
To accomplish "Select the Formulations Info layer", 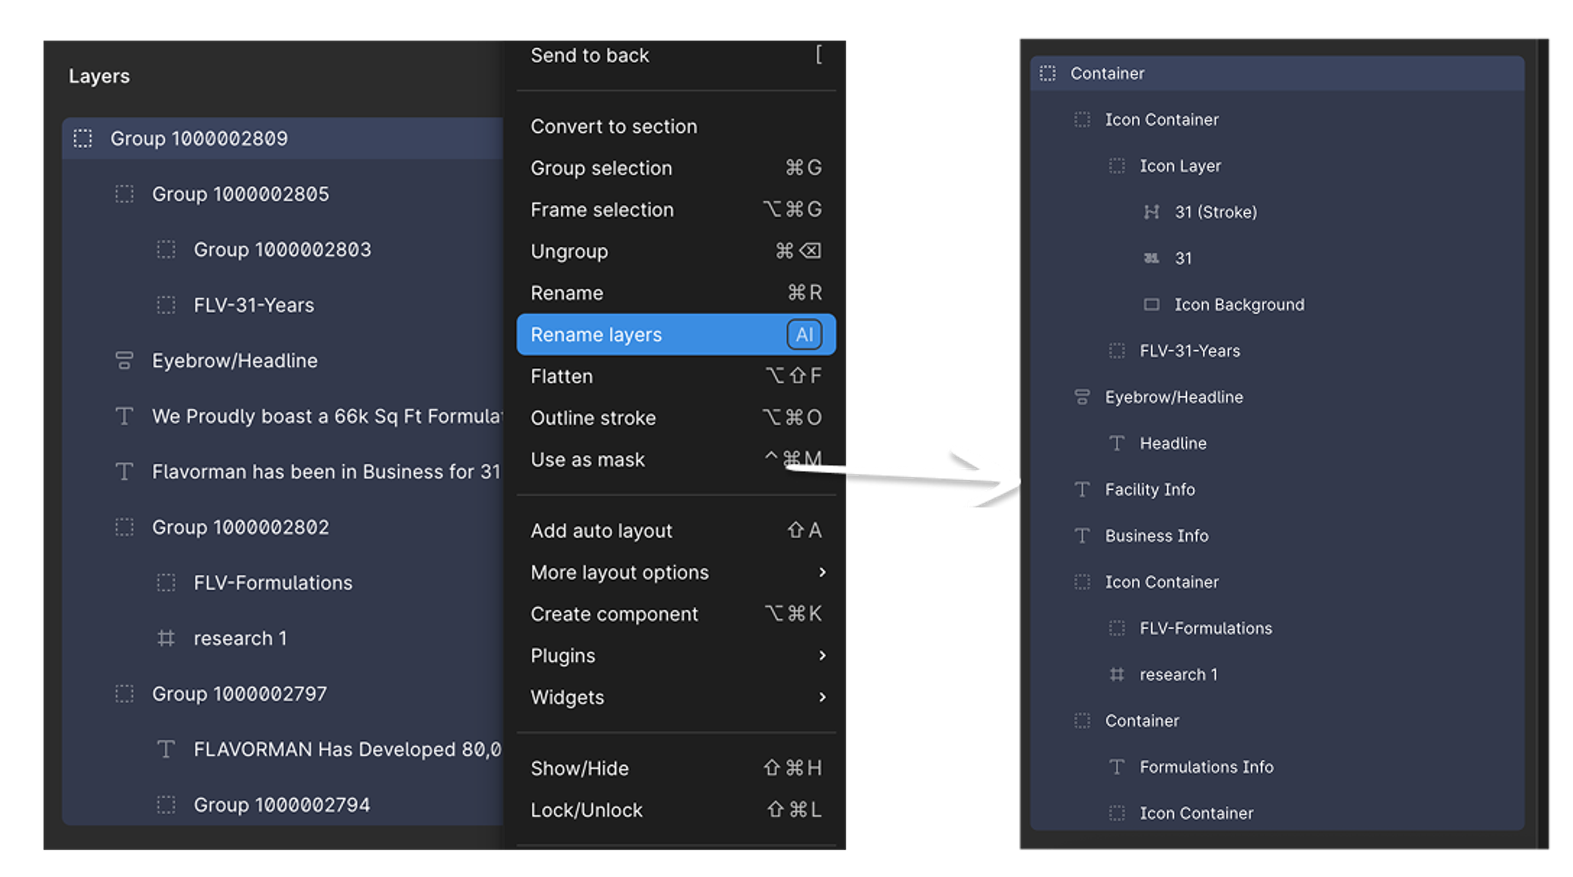I will [1278, 767].
